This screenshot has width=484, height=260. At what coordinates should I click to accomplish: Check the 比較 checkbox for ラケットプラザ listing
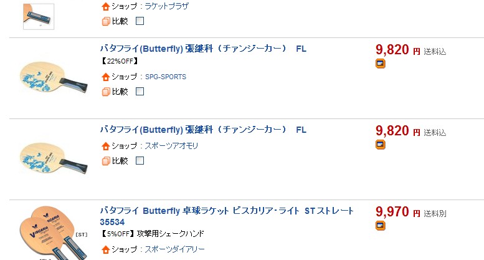click(x=140, y=21)
